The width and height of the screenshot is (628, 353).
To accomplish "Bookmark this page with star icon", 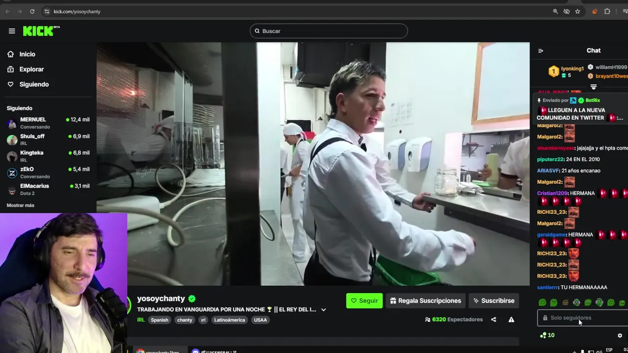I will (x=577, y=11).
